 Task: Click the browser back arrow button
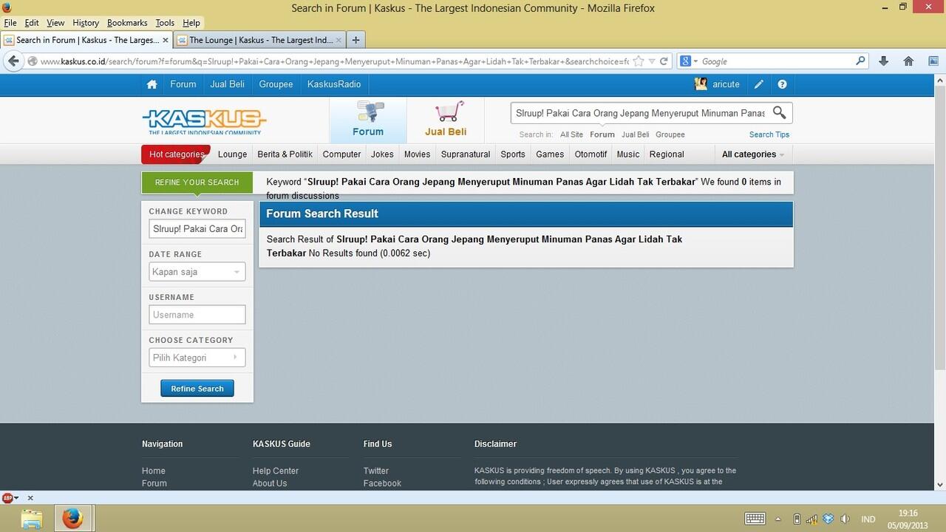point(13,61)
